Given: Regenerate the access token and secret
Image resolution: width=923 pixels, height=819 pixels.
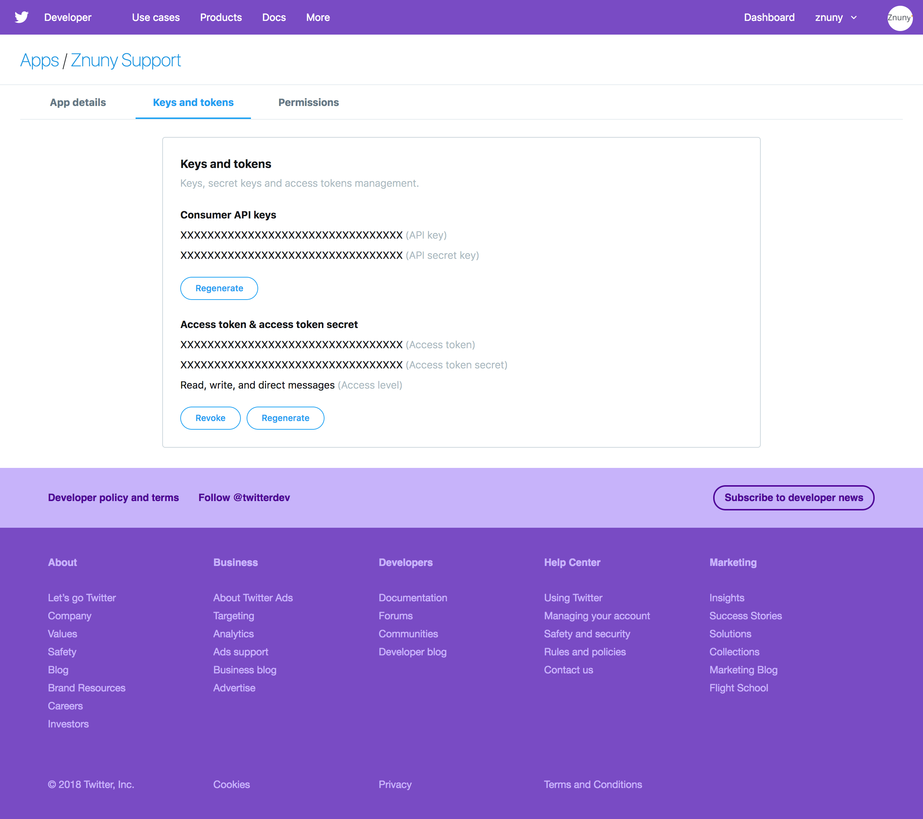Looking at the screenshot, I should coord(286,418).
